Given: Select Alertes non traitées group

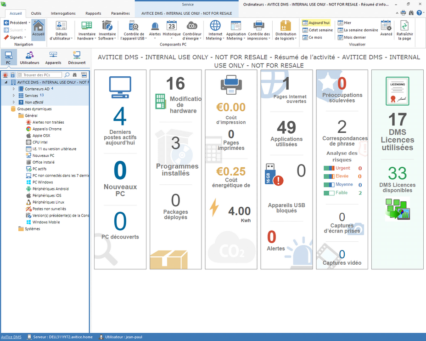Looking at the screenshot, I should [x=45, y=122].
